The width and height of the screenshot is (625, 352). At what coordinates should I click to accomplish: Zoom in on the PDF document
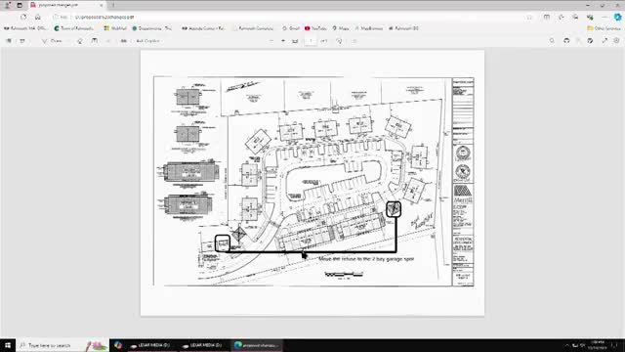pyautogui.click(x=283, y=41)
